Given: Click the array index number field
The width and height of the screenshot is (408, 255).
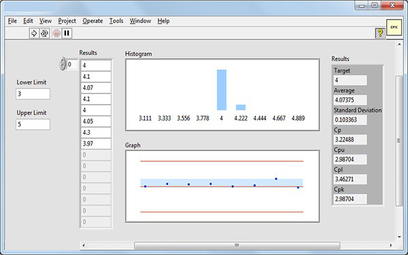Looking at the screenshot, I should click(x=72, y=65).
